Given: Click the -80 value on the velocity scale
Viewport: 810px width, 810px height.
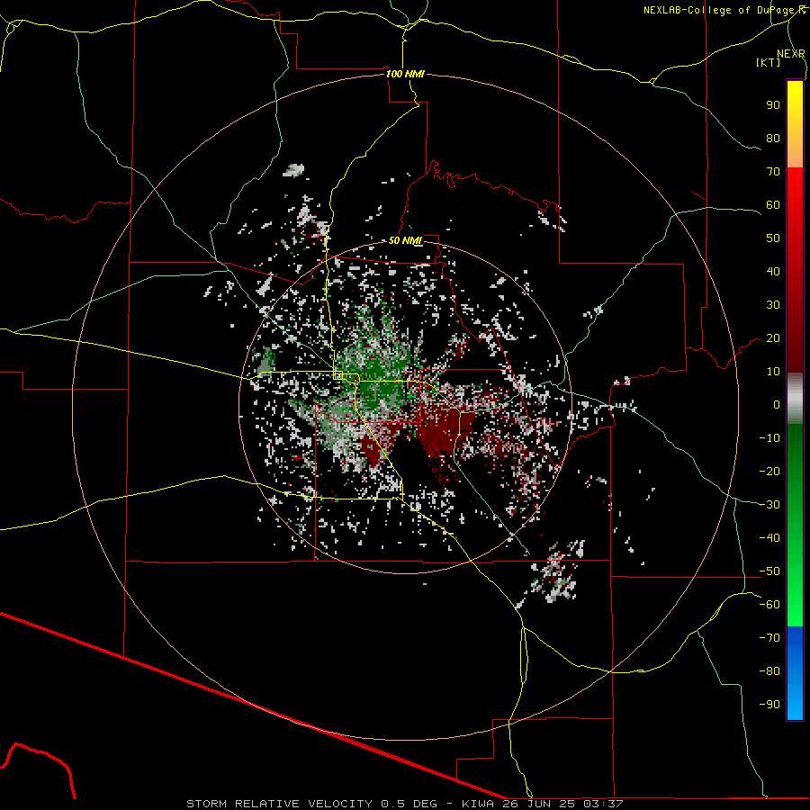Looking at the screenshot, I should tap(769, 671).
